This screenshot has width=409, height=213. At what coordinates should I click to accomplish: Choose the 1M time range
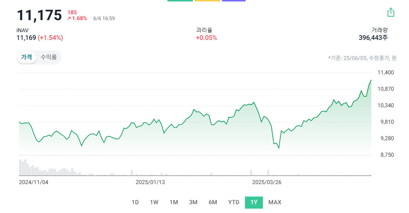[174, 202]
